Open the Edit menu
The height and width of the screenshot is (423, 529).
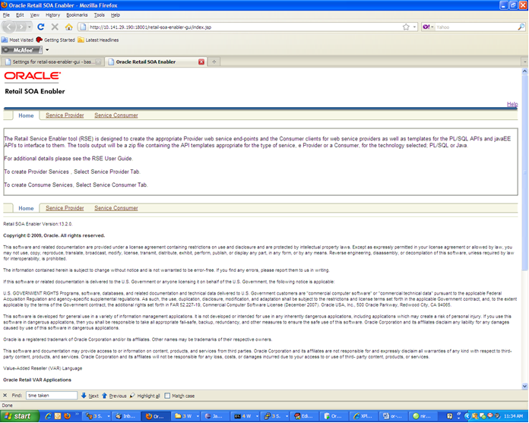point(20,15)
